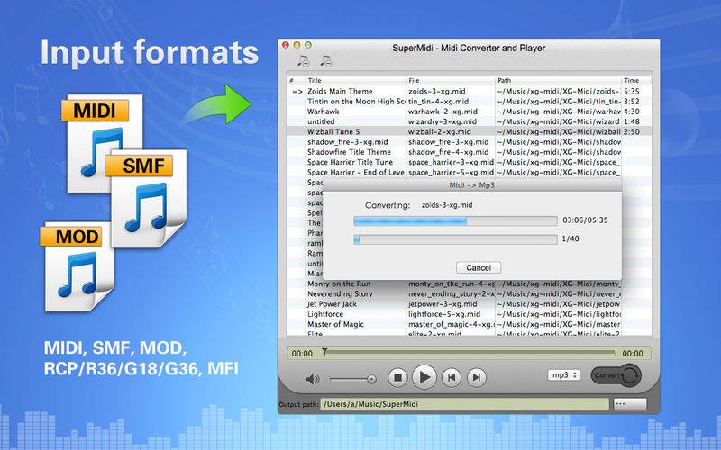Sort the list by File column header
Image resolution: width=721 pixels, height=450 pixels.
[x=452, y=80]
